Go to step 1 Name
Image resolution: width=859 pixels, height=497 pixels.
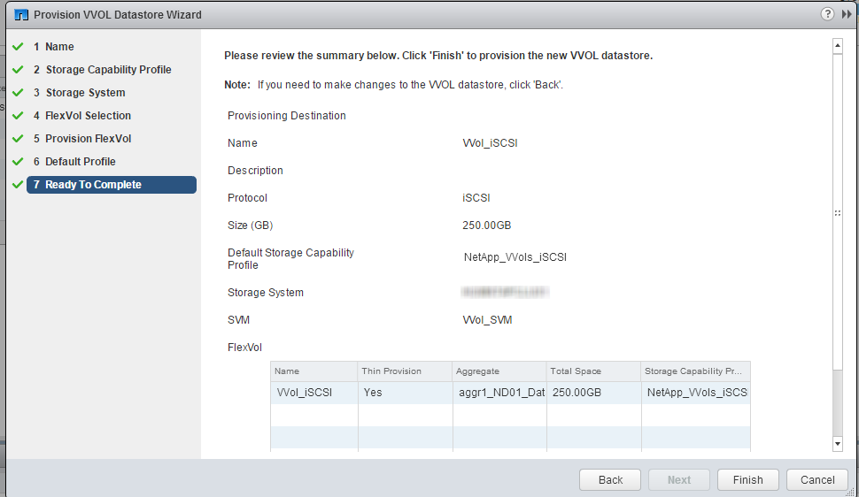point(59,47)
